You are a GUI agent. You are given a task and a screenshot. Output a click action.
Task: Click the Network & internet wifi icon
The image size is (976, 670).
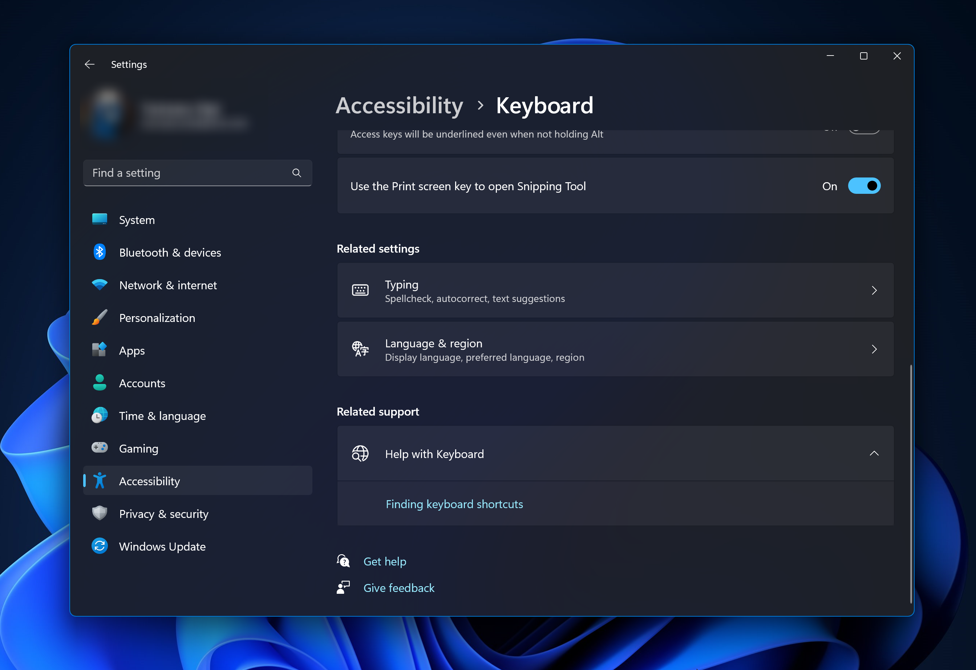tap(100, 285)
